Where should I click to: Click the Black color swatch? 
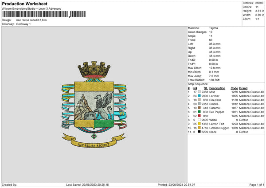199,132
